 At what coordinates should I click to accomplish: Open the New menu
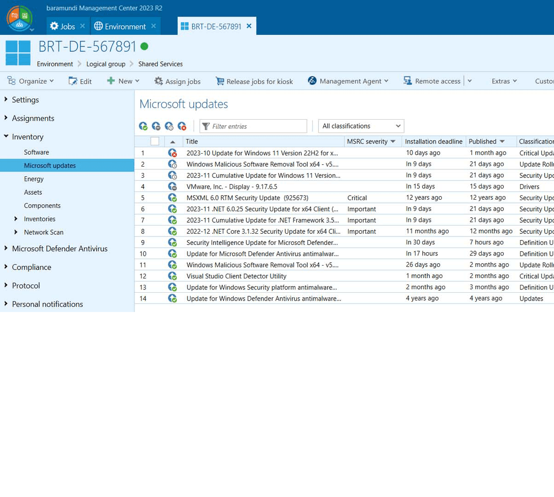tap(123, 81)
